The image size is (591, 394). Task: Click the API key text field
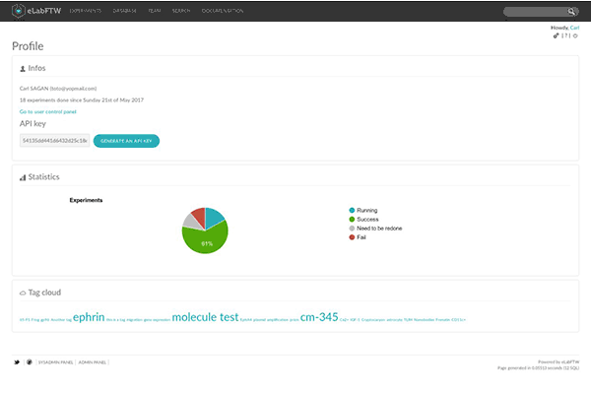[54, 141]
